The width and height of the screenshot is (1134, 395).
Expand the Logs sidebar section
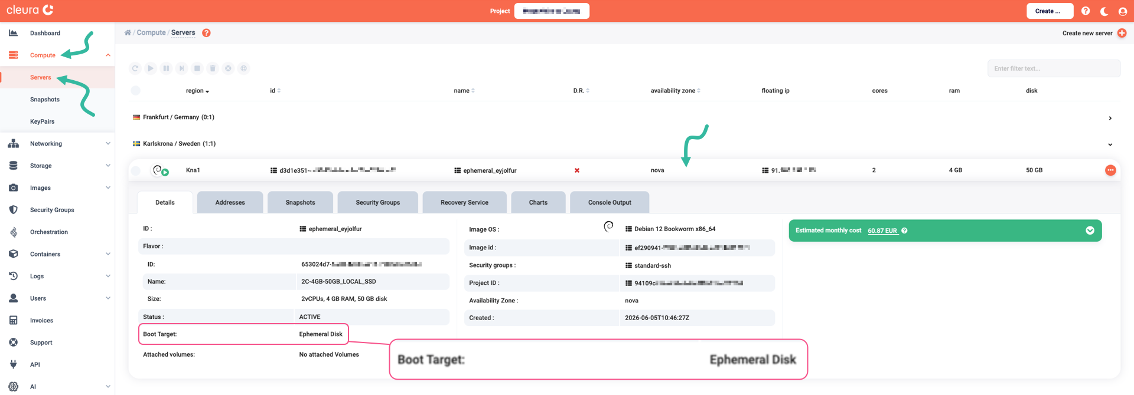point(108,276)
